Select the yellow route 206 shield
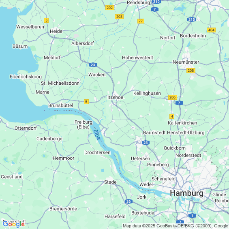 click(173, 97)
